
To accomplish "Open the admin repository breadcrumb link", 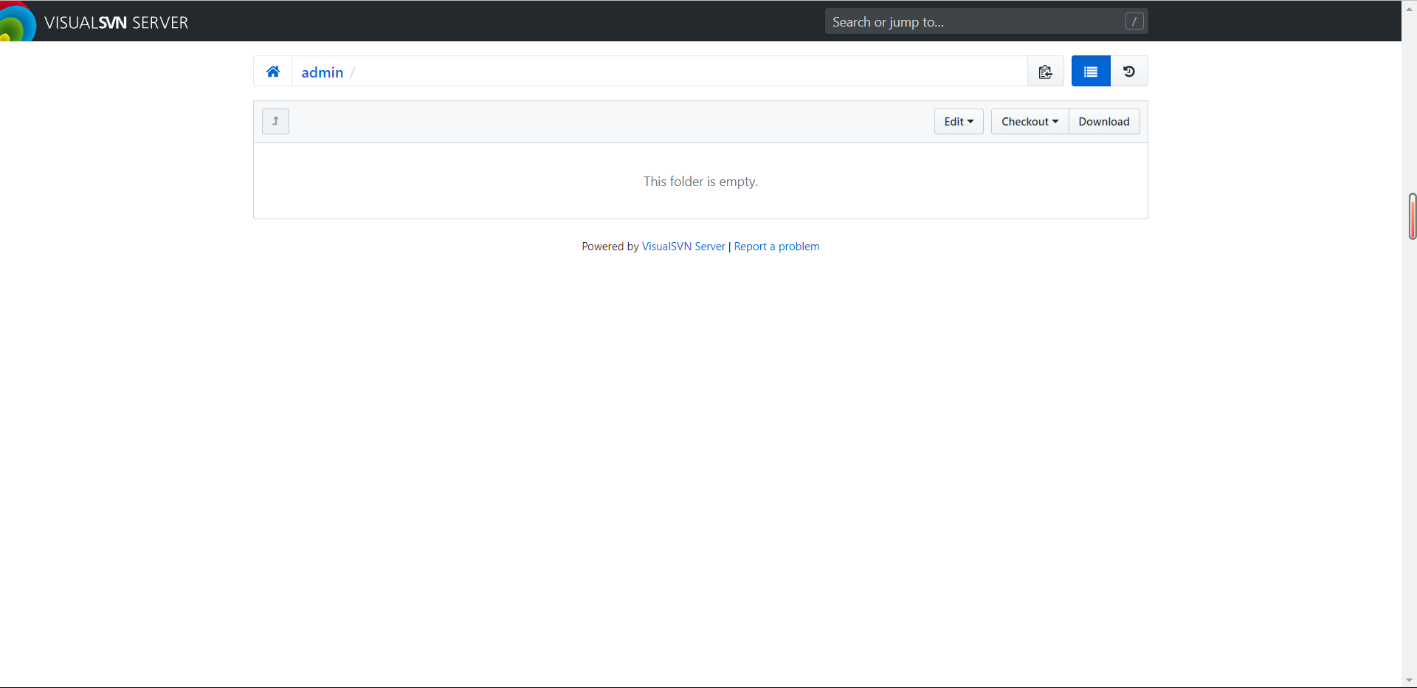I will pos(322,72).
